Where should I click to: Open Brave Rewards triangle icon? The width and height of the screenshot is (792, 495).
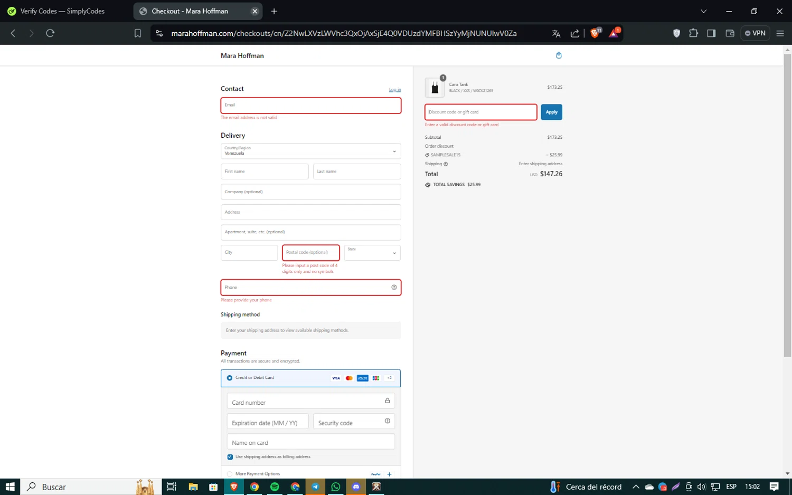click(x=615, y=33)
